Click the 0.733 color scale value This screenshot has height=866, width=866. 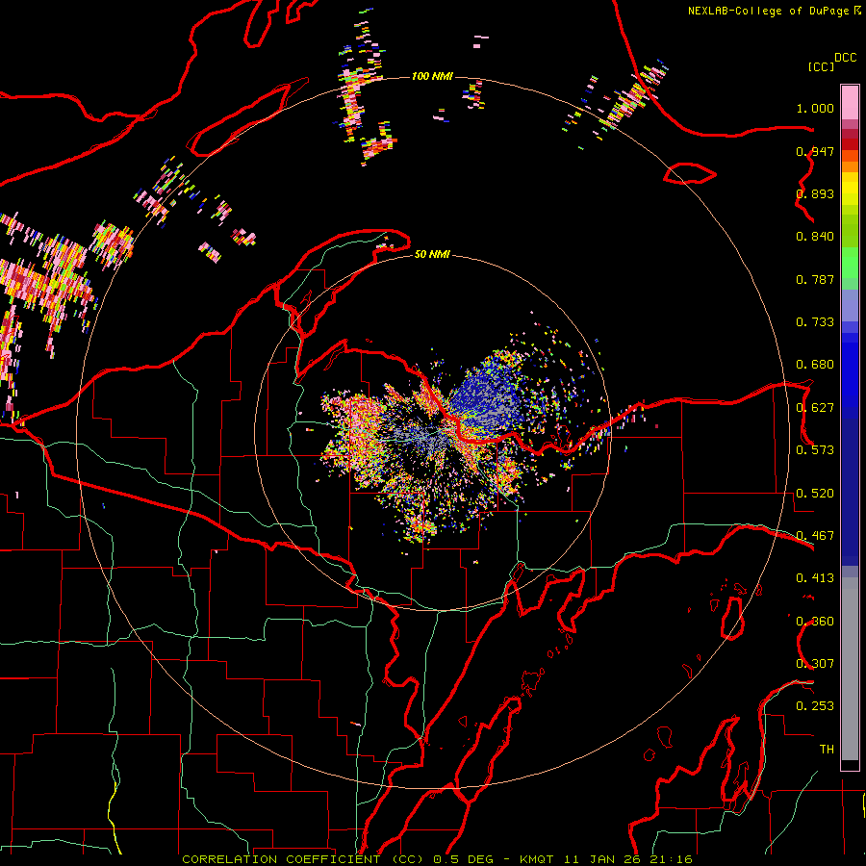[x=815, y=322]
